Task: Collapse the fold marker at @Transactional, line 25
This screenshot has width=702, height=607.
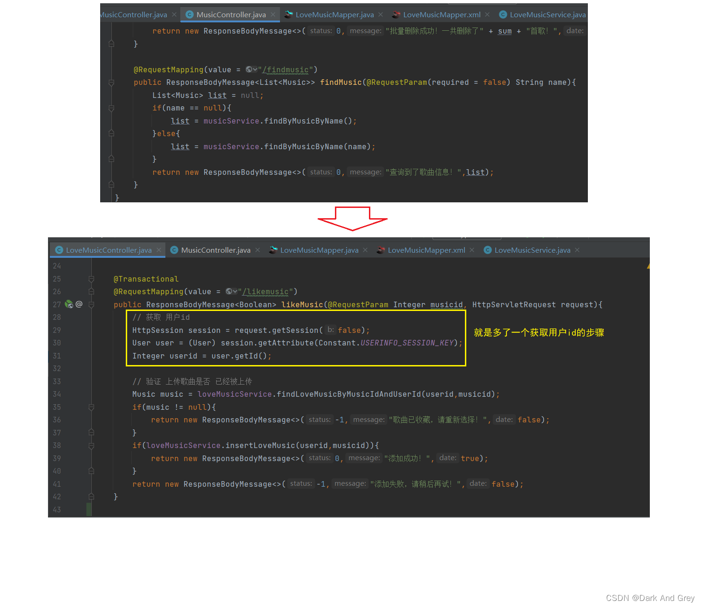Action: [x=91, y=279]
